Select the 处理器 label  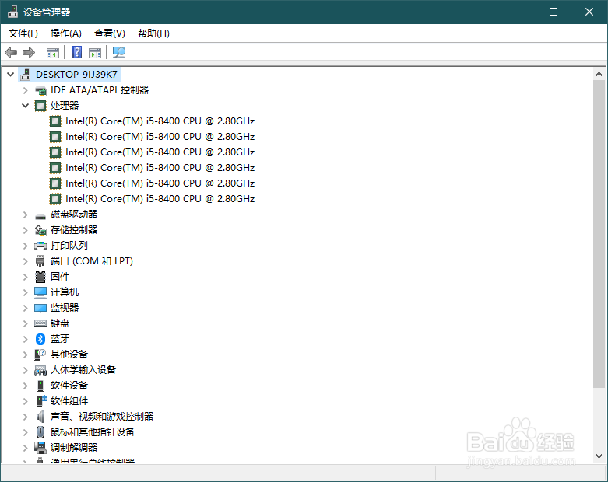click(65, 105)
